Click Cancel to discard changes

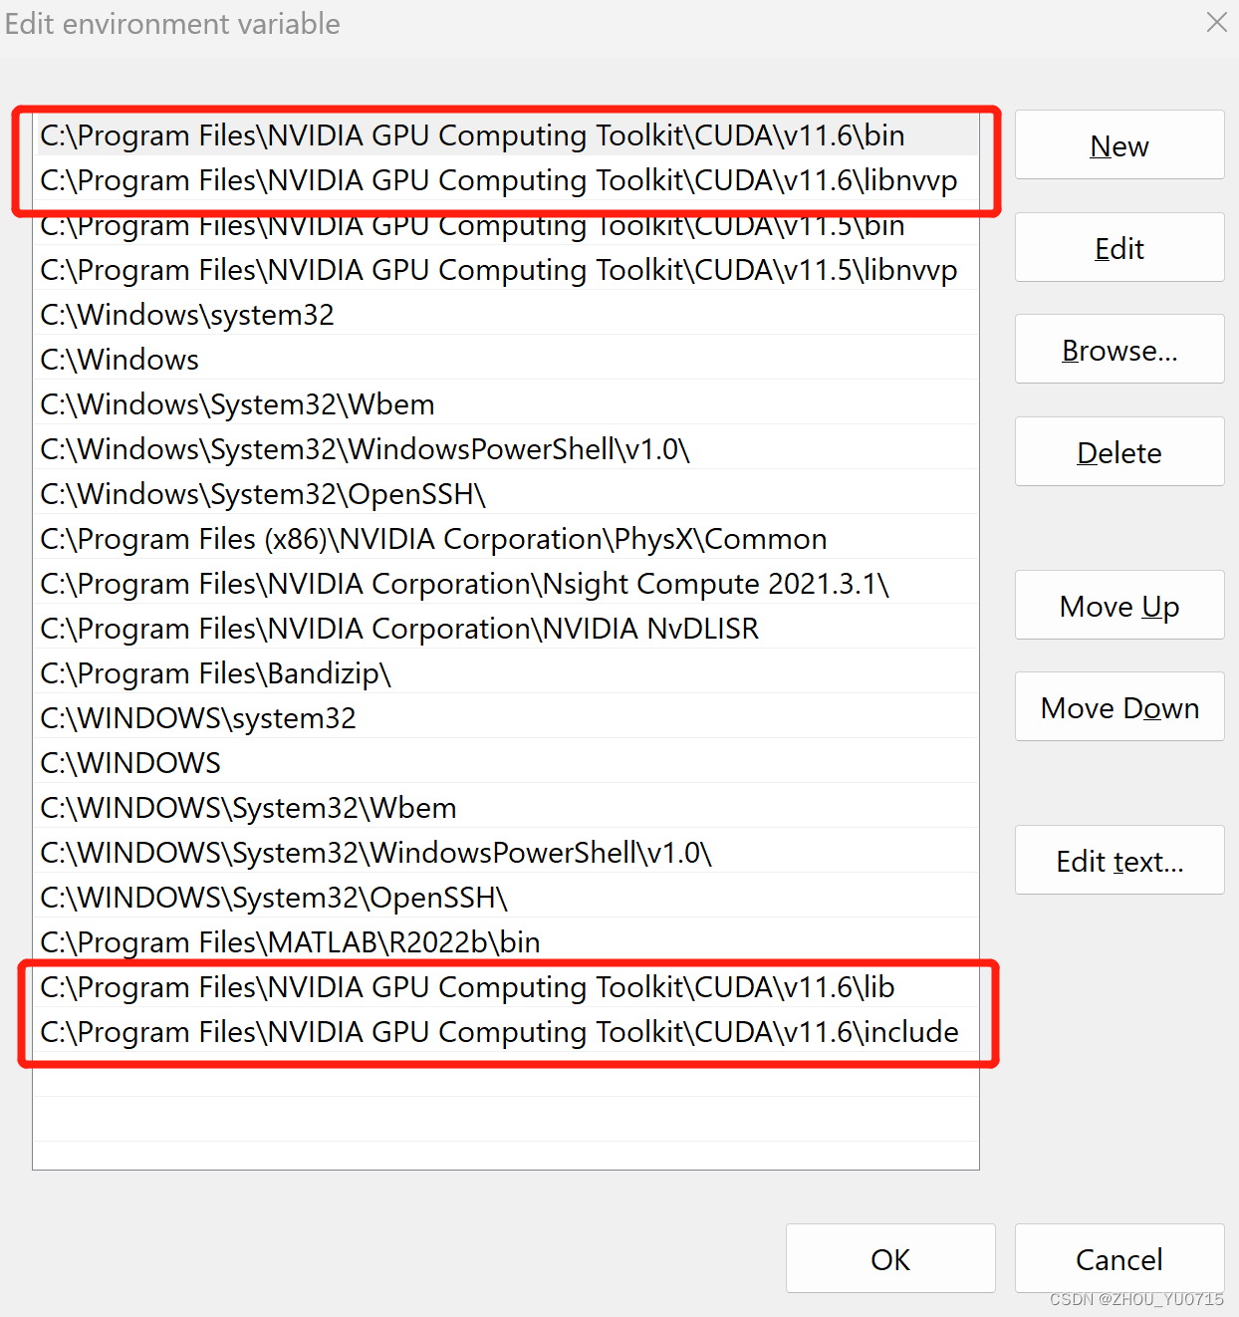[x=1118, y=1258]
